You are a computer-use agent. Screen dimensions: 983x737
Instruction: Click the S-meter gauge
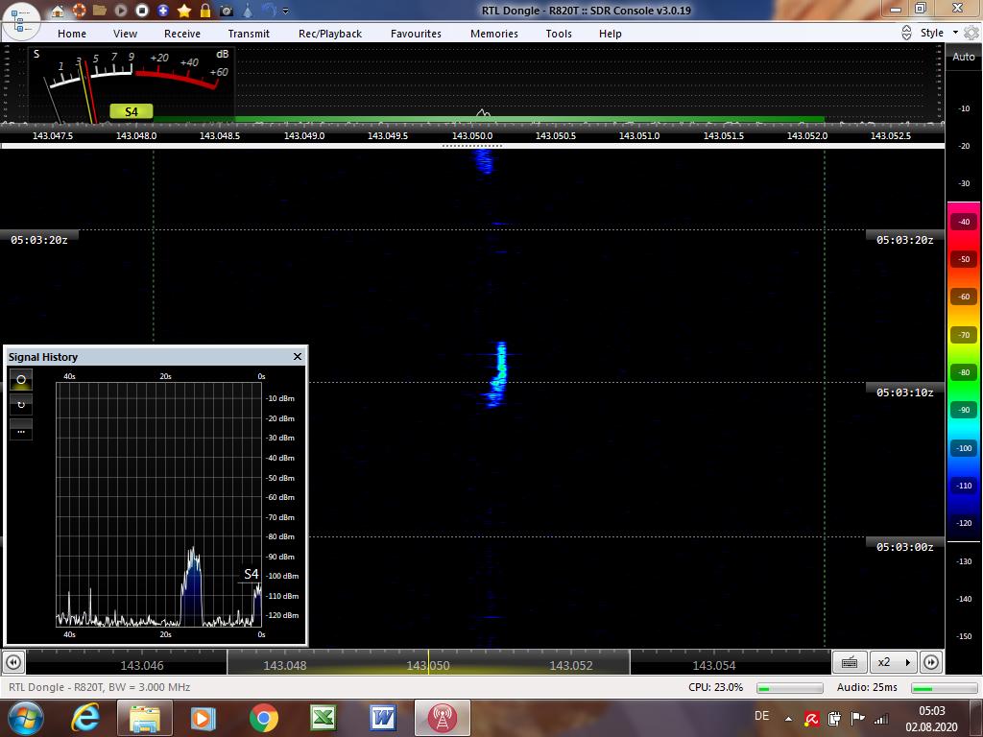132,84
